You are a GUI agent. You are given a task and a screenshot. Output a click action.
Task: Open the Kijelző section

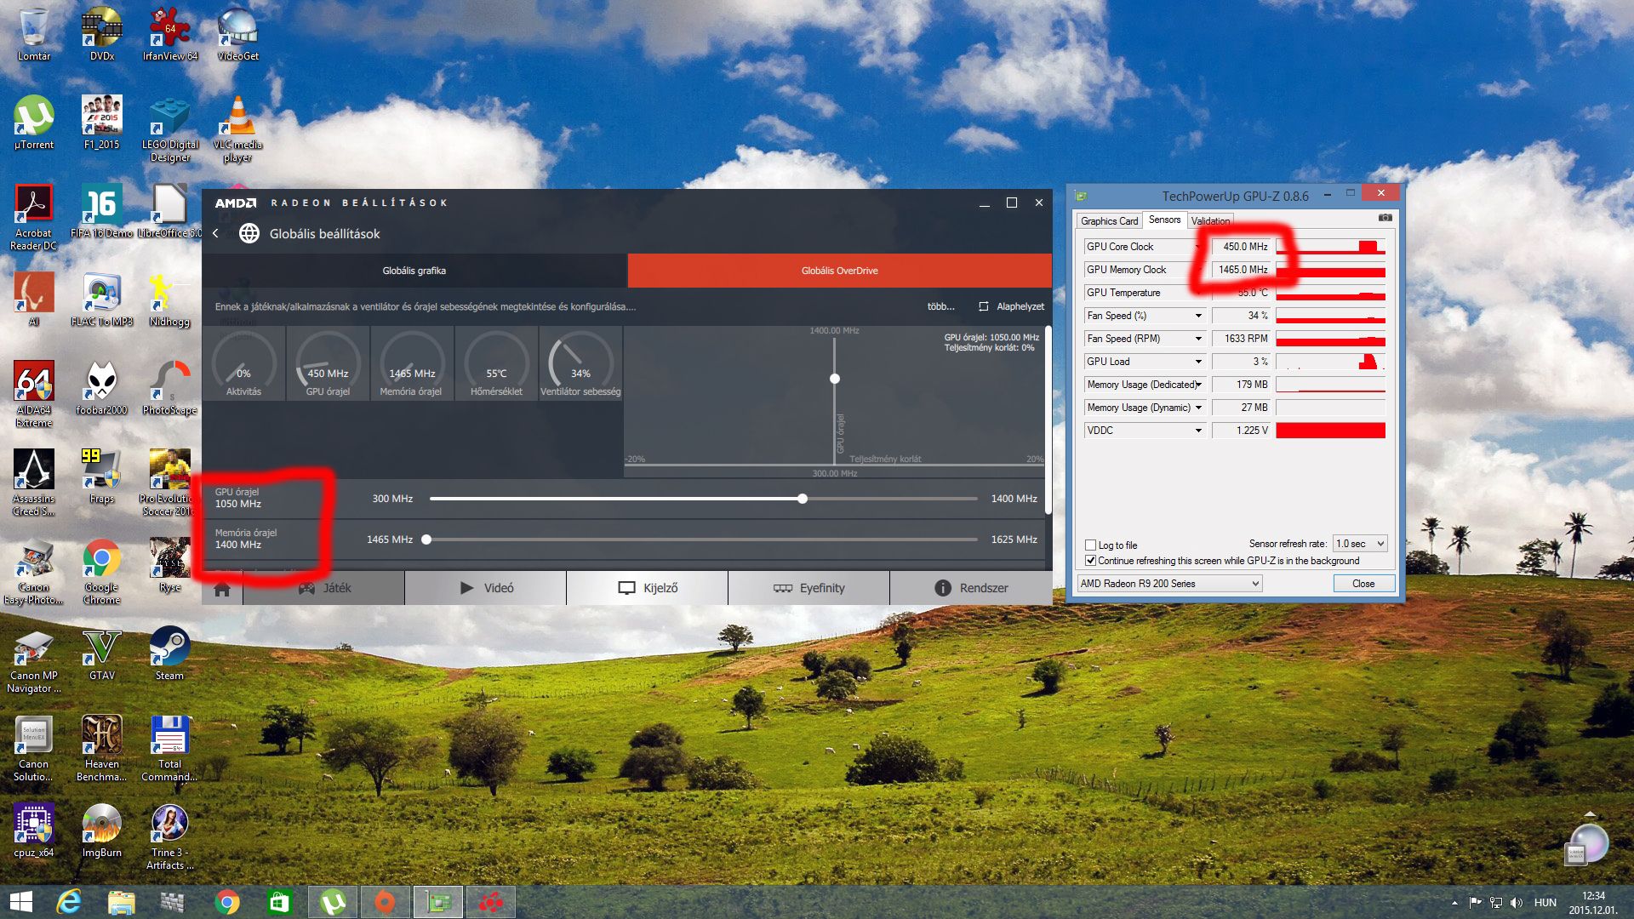coord(648,588)
